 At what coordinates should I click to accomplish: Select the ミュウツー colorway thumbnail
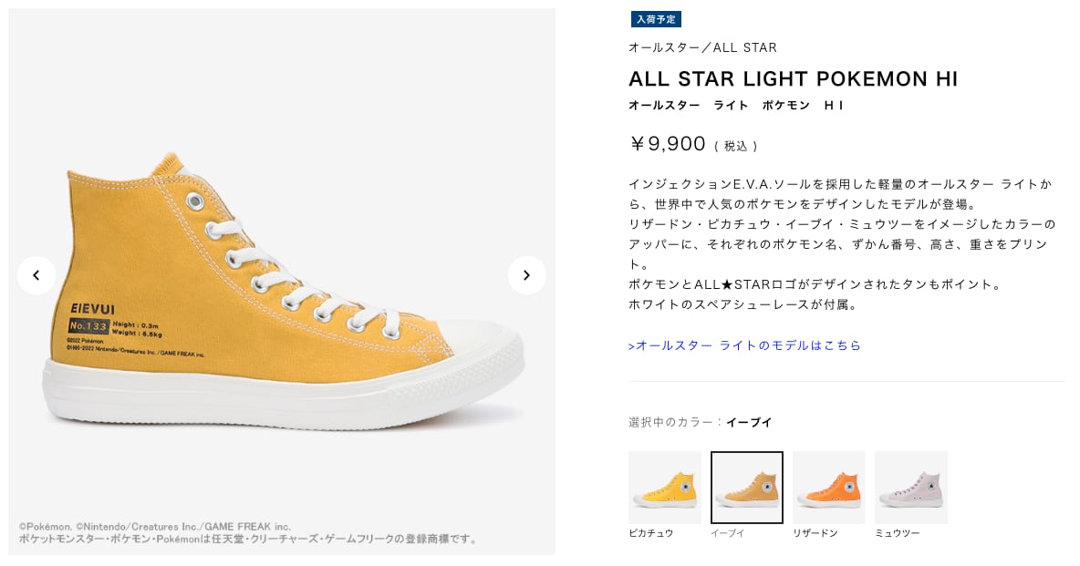click(x=910, y=487)
